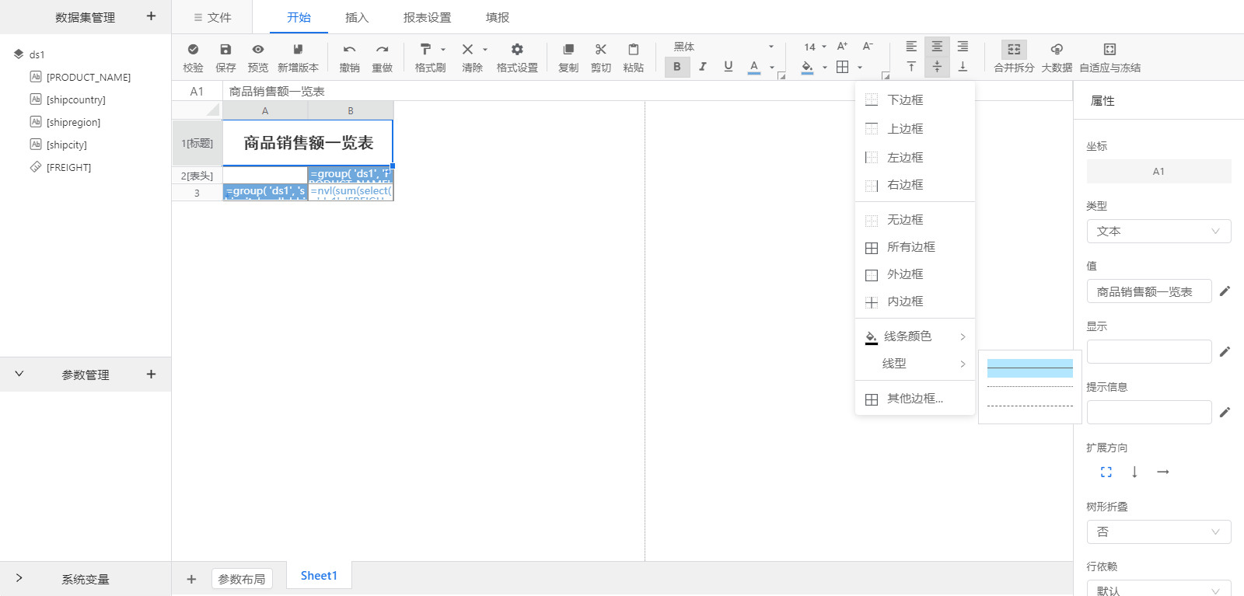Open the 类型 文本 dropdown
The width and height of the screenshot is (1244, 596).
(x=1158, y=231)
